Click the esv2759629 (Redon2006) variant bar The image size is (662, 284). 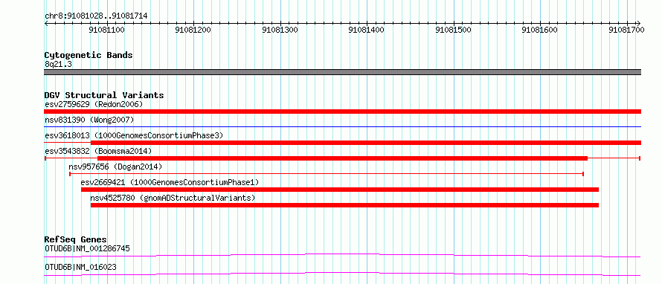pos(342,112)
